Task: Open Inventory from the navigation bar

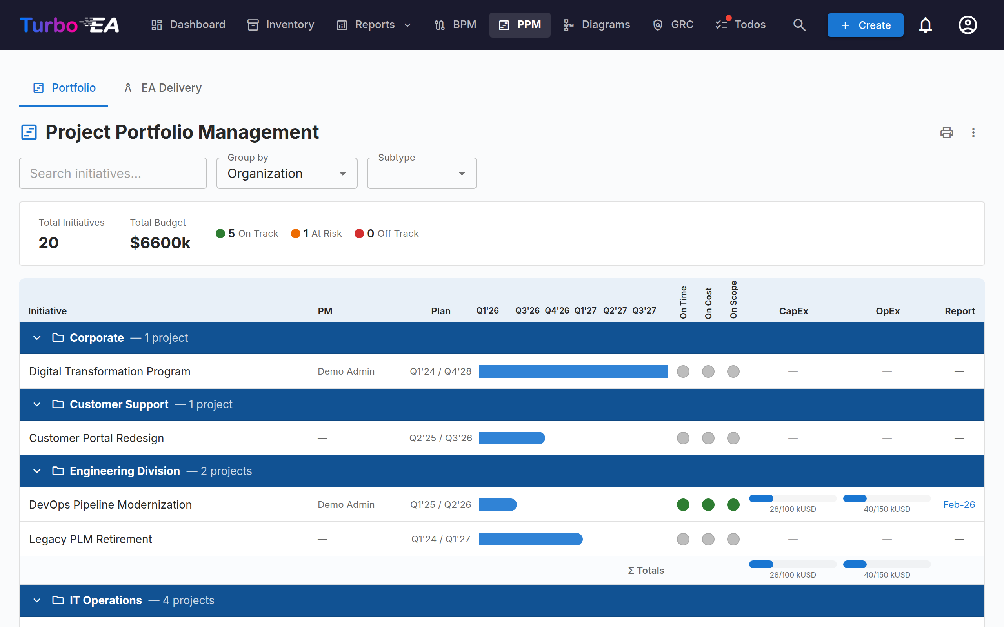Action: point(281,25)
